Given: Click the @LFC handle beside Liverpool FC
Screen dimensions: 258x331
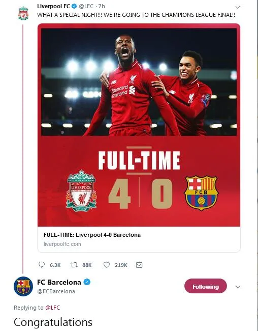Looking at the screenshot, I should pos(86,6).
